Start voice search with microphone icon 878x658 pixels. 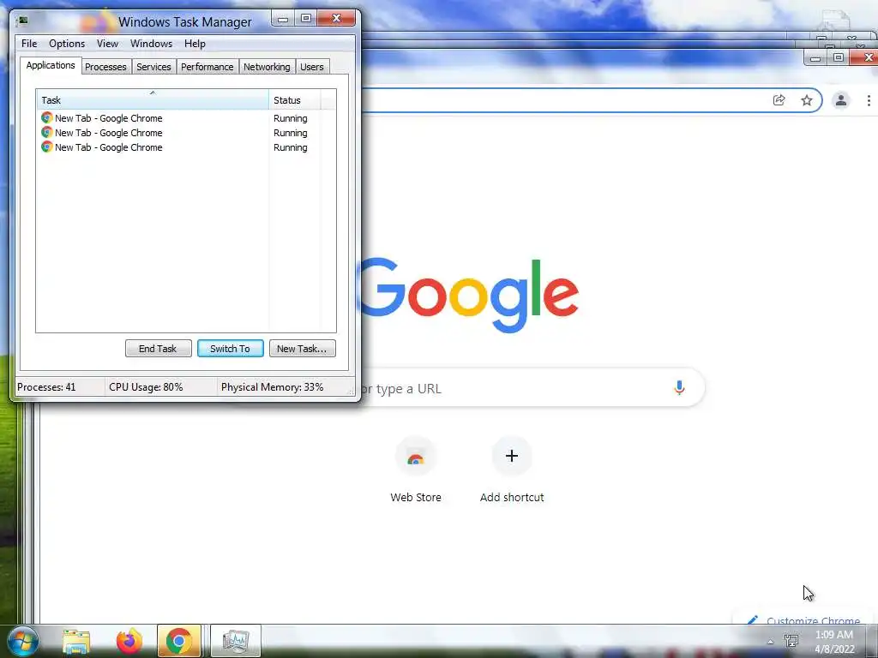point(679,388)
